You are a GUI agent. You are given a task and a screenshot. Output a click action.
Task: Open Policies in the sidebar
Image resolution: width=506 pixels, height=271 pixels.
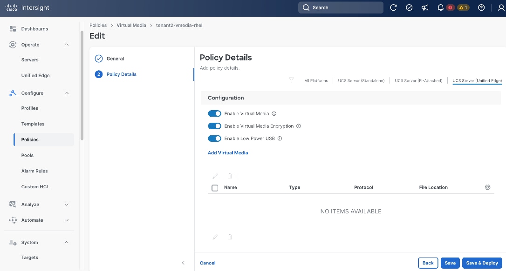pos(44,140)
